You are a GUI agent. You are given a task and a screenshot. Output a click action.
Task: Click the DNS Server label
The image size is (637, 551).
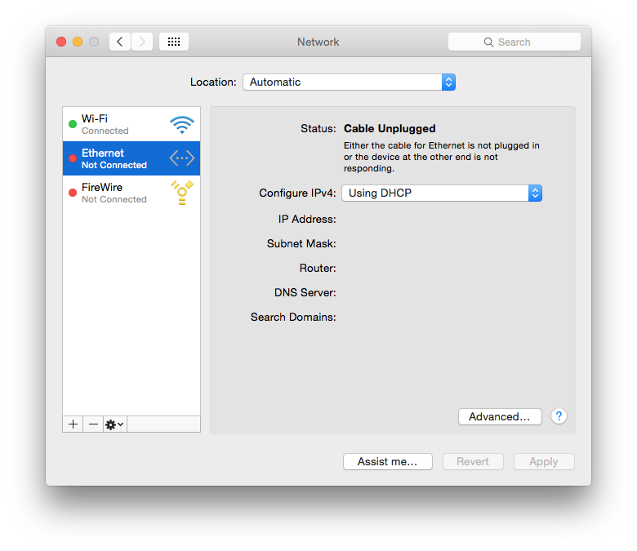305,293
